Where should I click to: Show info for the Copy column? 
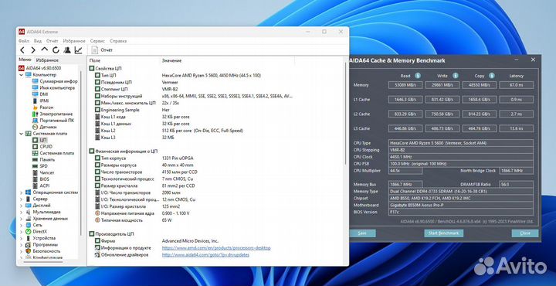pos(492,76)
